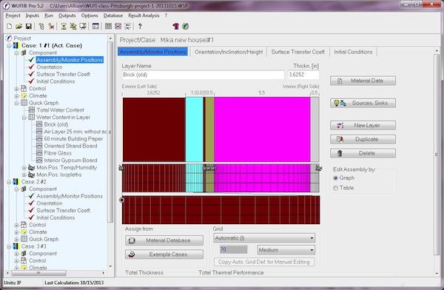Screen dimensions: 444x290
Task: Open help with question mark icon
Action: coord(140,27)
